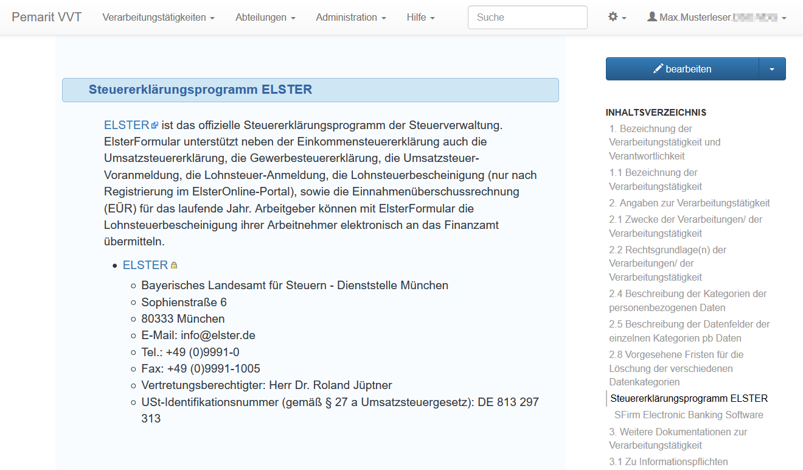Viewport: 803px width, 470px height.
Task: Click the bearbeiten button
Action: [x=682, y=69]
